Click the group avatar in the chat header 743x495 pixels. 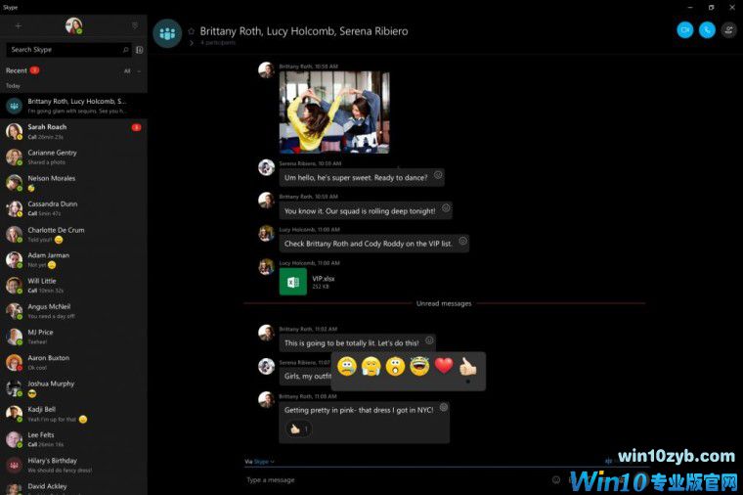click(167, 33)
